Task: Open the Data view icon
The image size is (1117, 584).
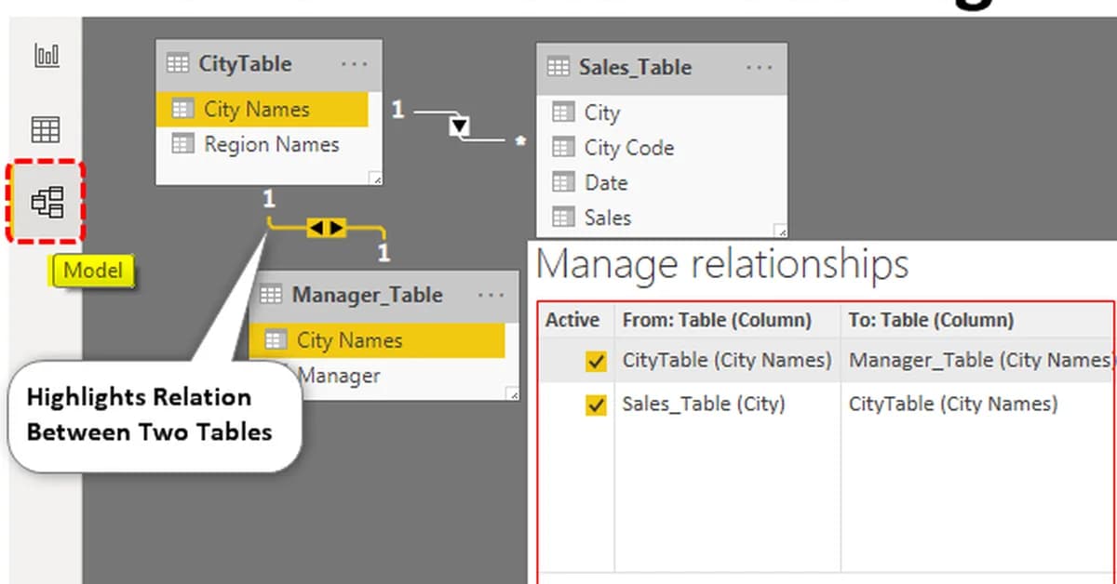Action: coord(46,128)
